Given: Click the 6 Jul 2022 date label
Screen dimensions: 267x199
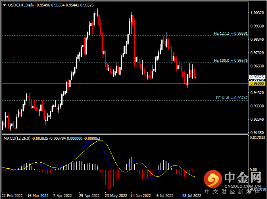Looking at the screenshot, I should click(x=165, y=196).
